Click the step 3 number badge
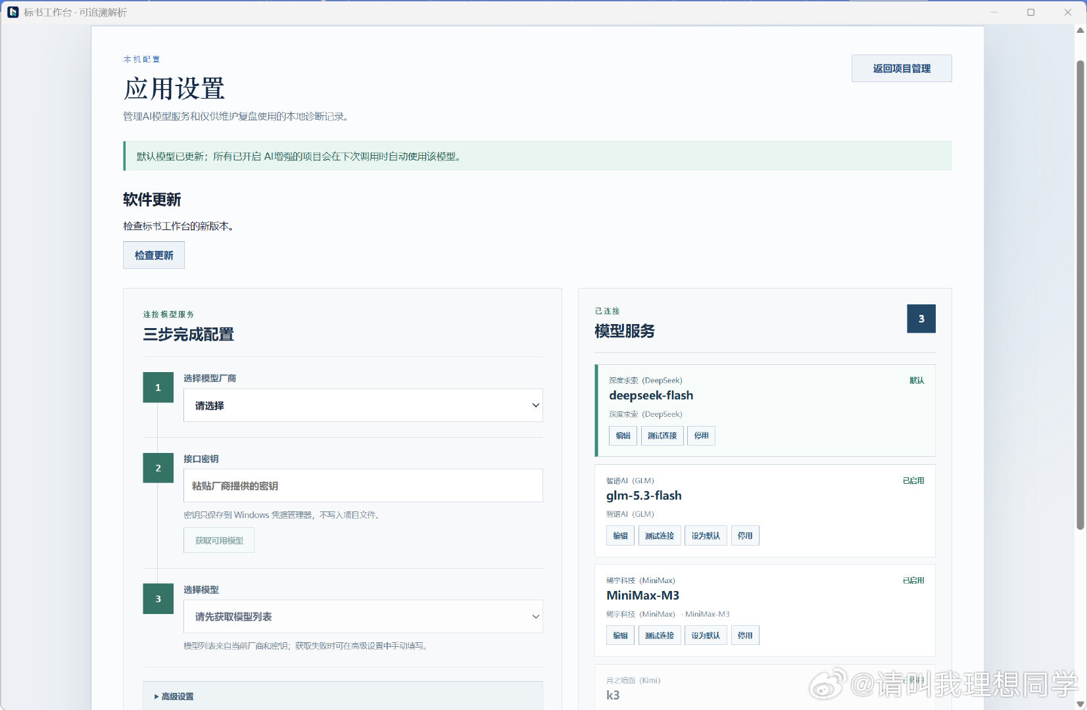 click(158, 599)
